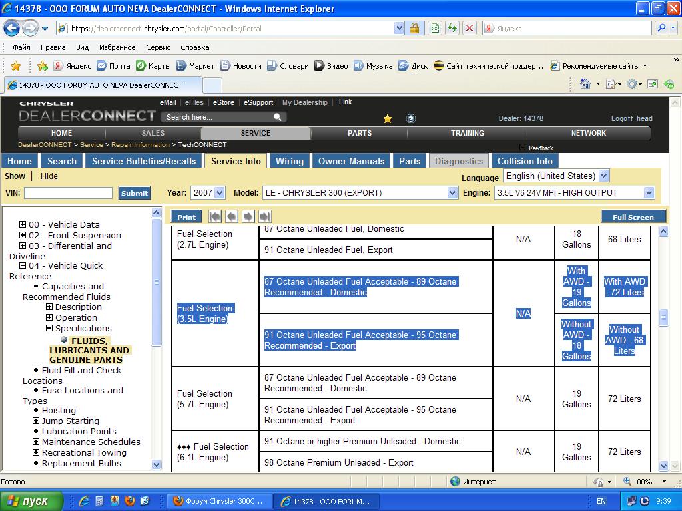
Task: Expand the Fuse Locations and Types node
Action: click(36, 390)
